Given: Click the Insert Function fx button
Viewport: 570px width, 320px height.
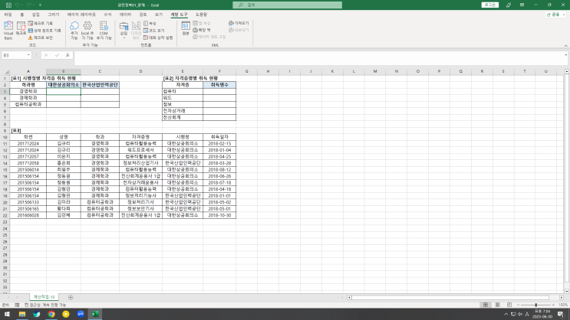Looking at the screenshot, I should pos(68,55).
